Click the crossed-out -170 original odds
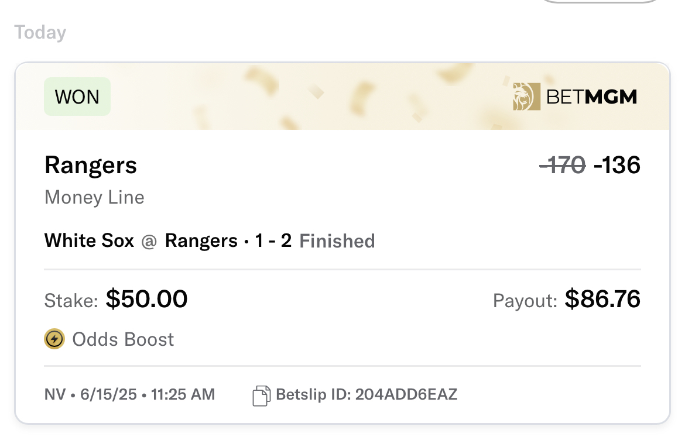 point(562,166)
